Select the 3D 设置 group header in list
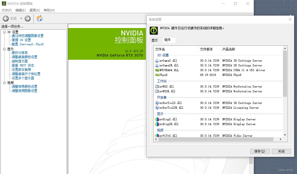 coord(163,55)
